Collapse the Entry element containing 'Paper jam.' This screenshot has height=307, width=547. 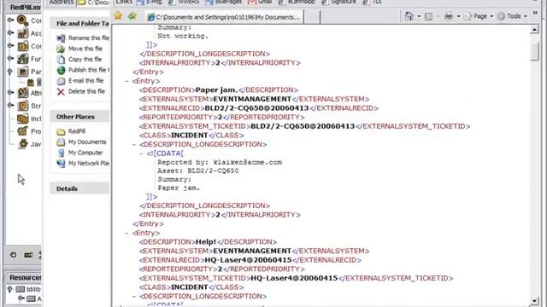126,81
